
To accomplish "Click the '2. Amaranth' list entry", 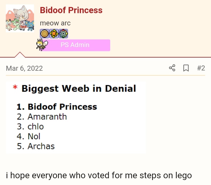I will (42, 117).
